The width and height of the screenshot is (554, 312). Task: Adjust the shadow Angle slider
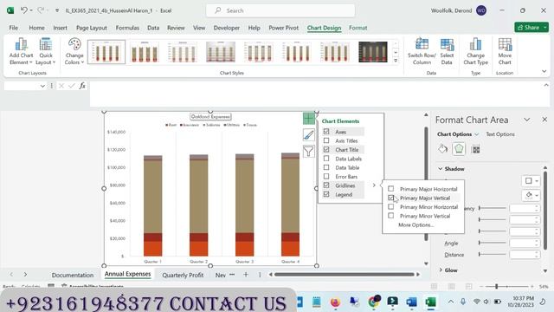[x=493, y=243]
